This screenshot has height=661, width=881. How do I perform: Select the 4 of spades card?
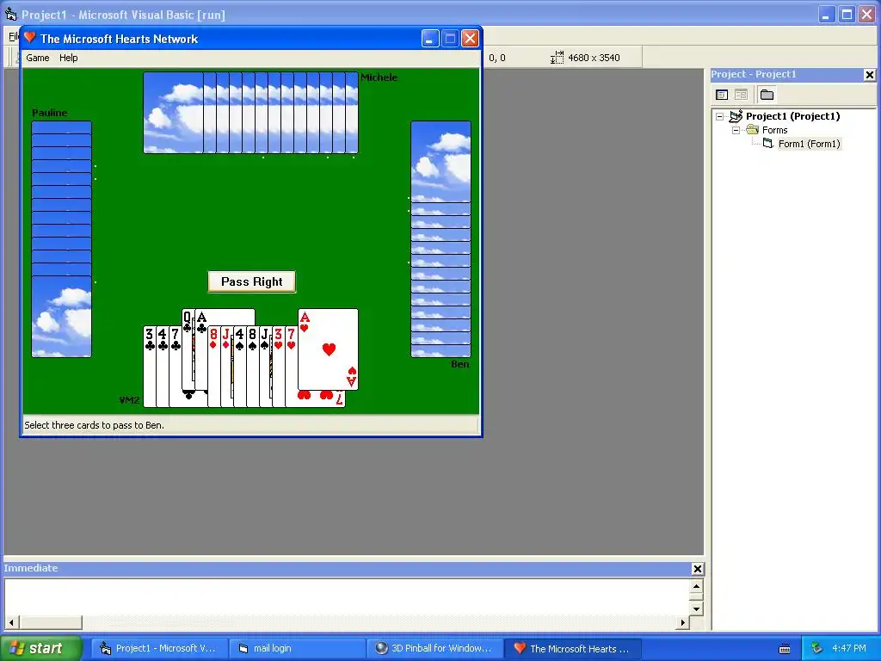pos(239,365)
